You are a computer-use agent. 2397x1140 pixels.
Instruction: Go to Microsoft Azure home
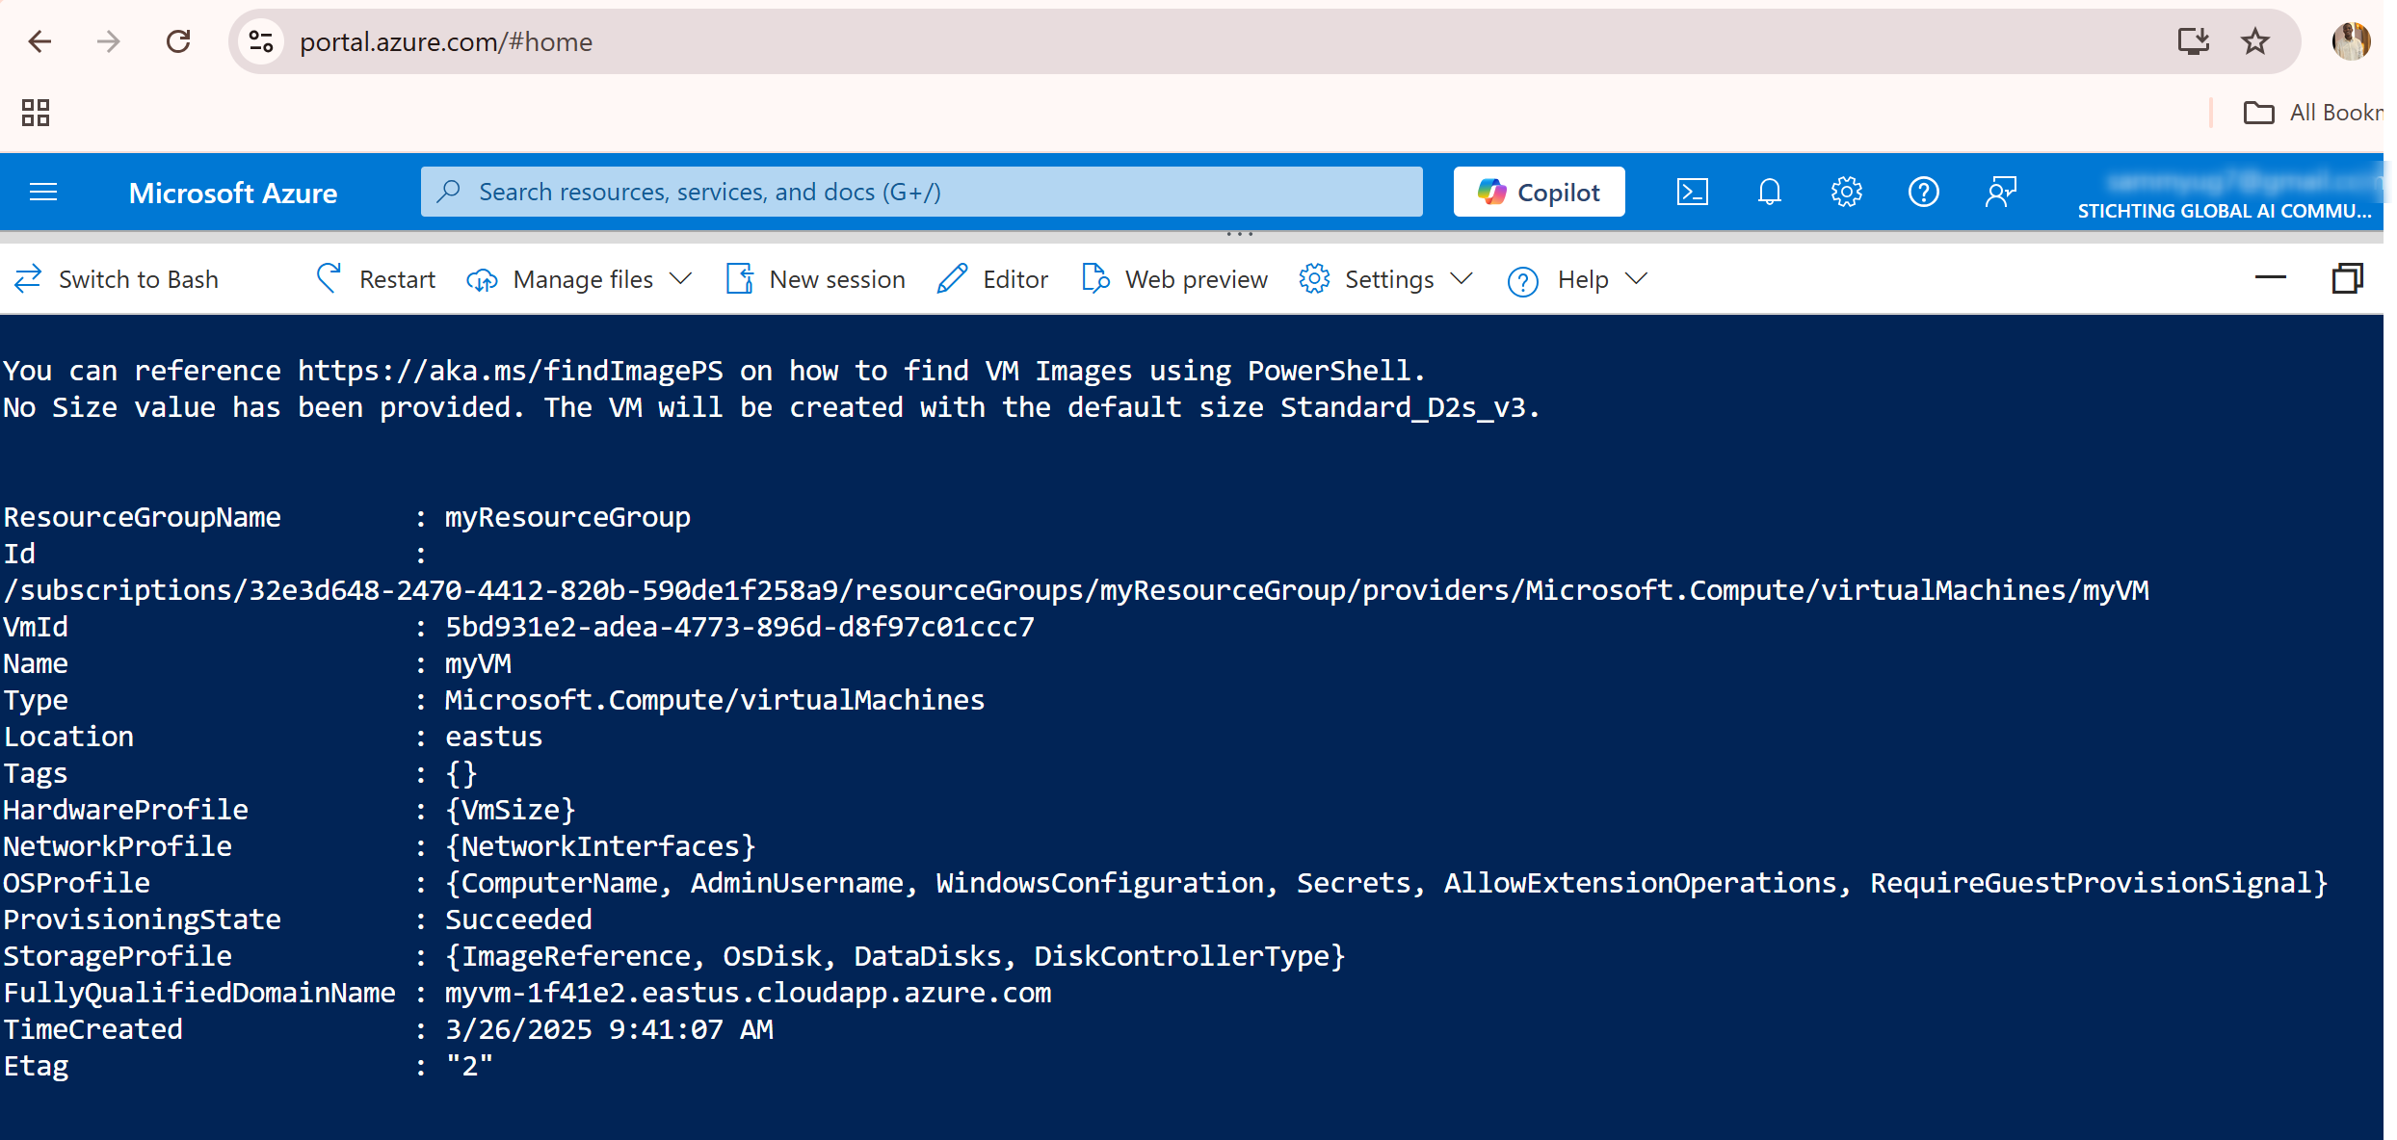pos(233,193)
